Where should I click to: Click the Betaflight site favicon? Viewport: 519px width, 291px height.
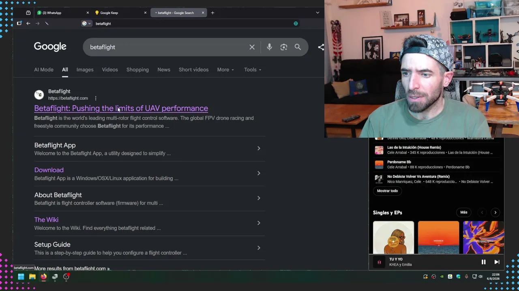coord(39,95)
